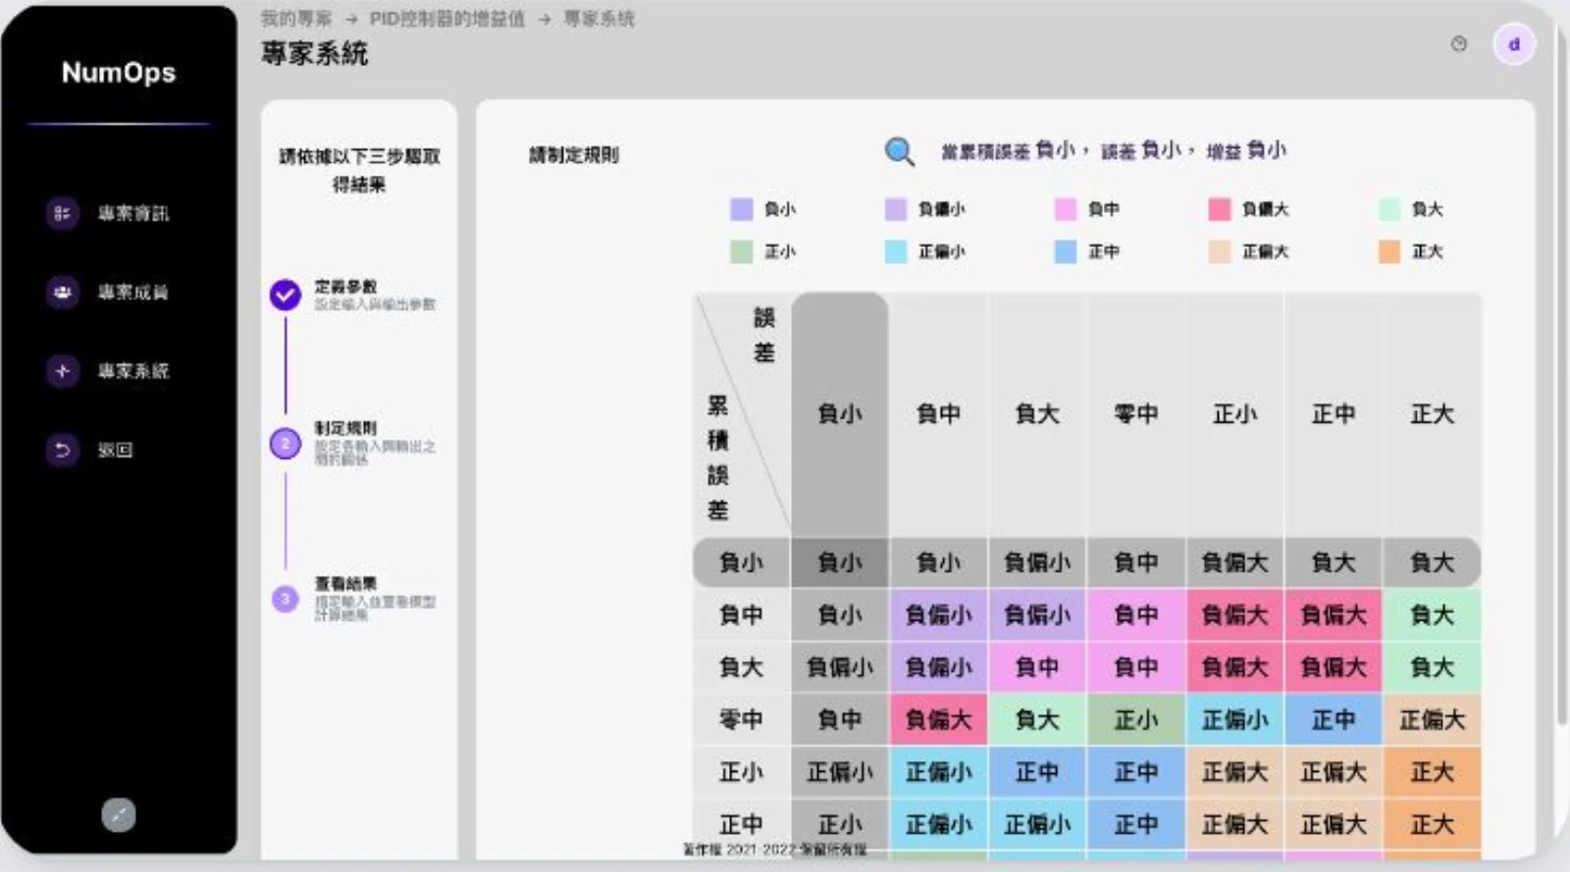Click the 專案資訊 sidebar icon

click(62, 213)
